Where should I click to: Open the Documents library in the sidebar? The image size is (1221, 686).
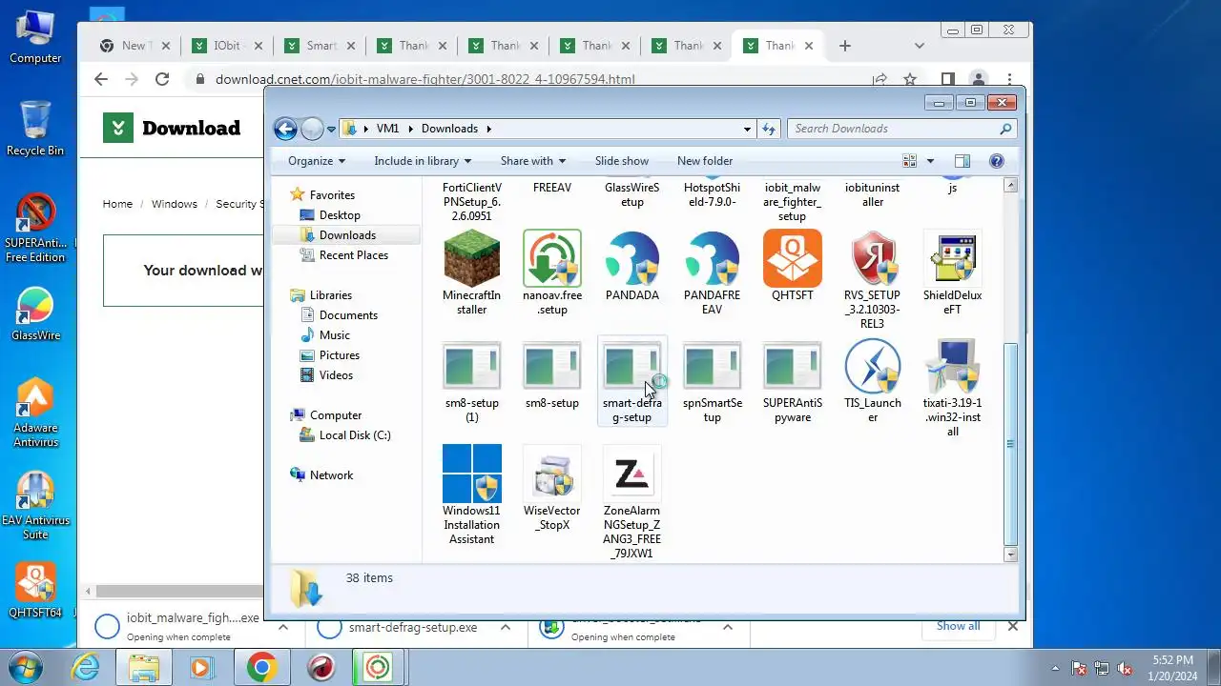point(348,315)
